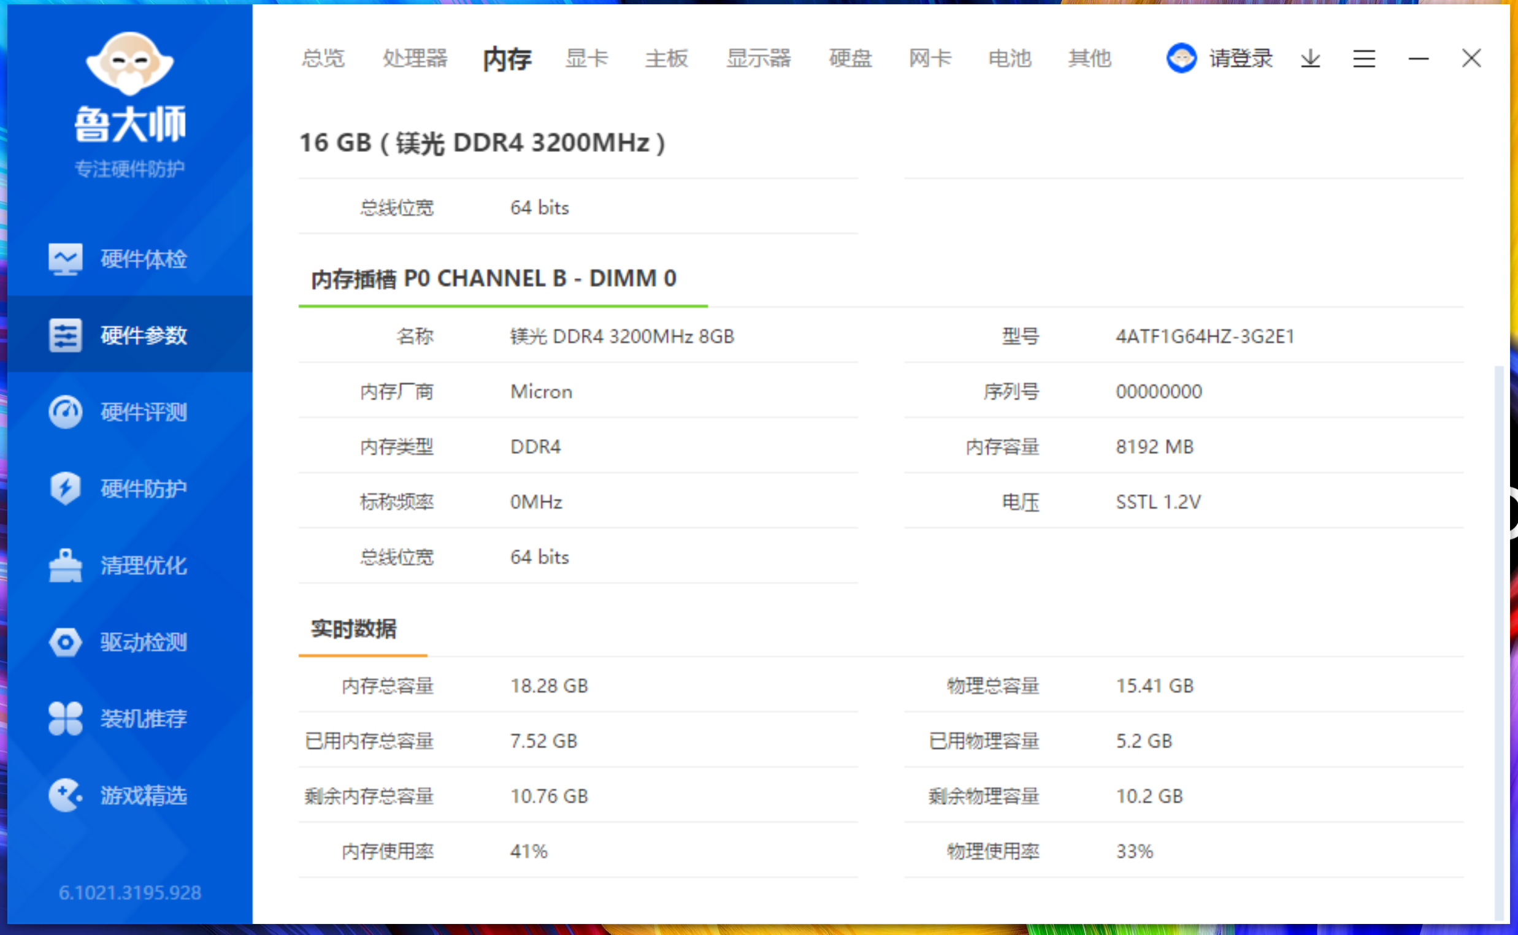Click the 专注硬件防护 slogan text
Viewport: 1518px width, 935px height.
130,168
